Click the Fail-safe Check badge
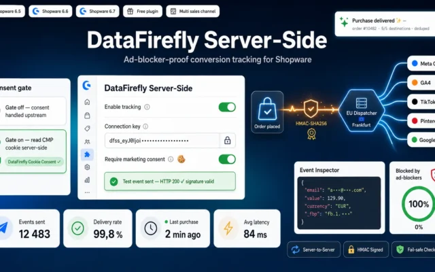 click(x=413, y=250)
